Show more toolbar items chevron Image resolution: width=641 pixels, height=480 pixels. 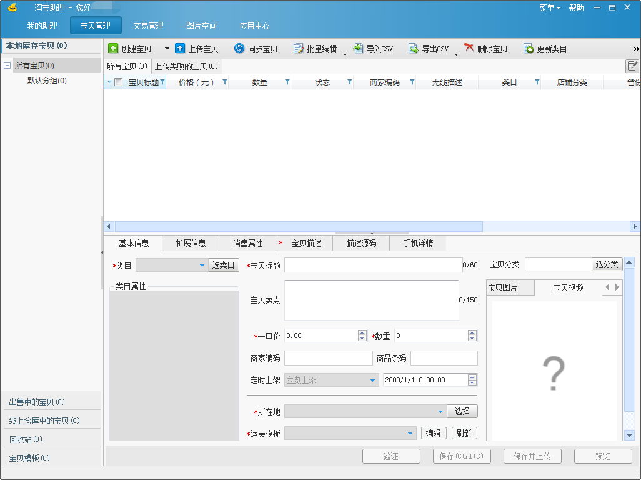click(636, 49)
